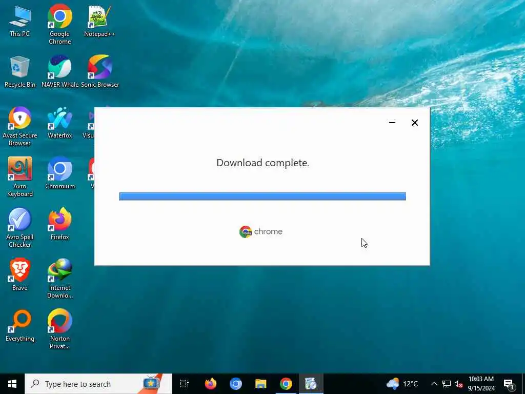Image resolution: width=525 pixels, height=394 pixels.
Task: Select the installer taskbar button
Action: (311, 384)
